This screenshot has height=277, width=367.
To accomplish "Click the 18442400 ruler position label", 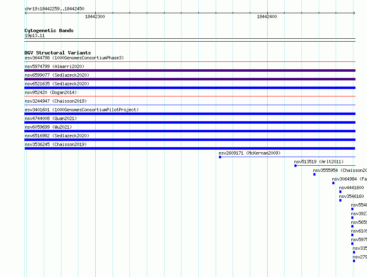I will (267, 16).
